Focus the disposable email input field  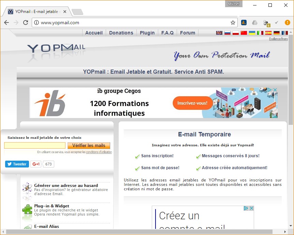pos(35,146)
